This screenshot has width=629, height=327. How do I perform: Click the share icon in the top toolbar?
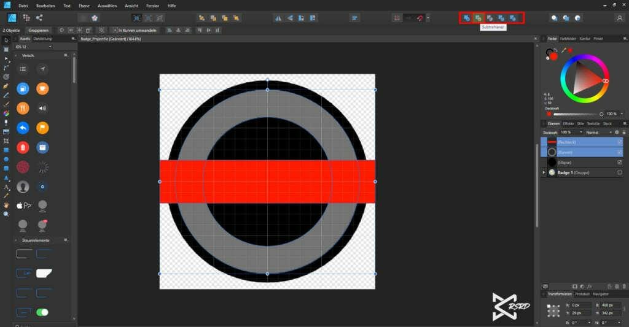40,18
